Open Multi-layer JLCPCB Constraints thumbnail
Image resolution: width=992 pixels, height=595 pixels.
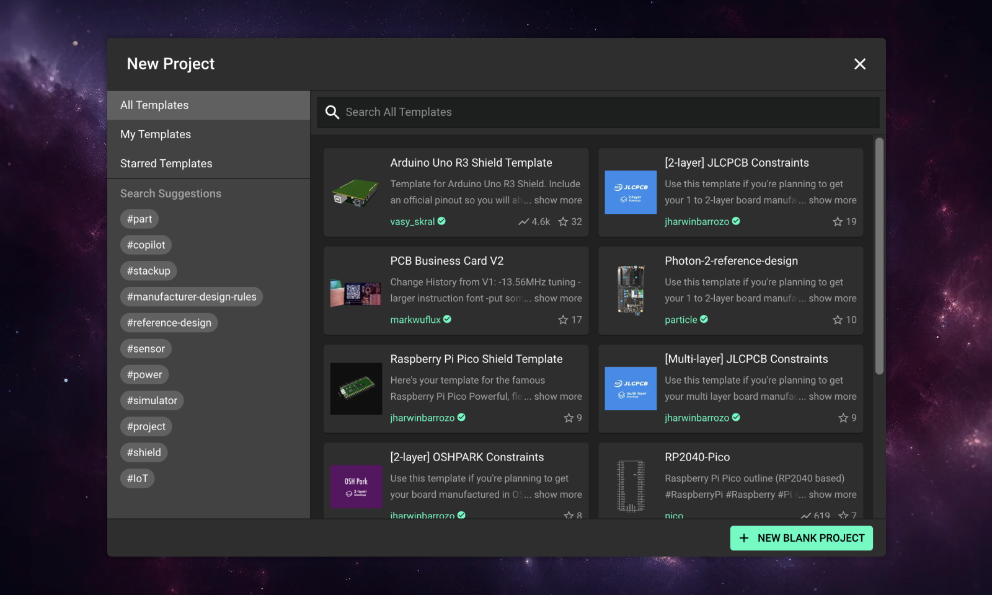631,389
